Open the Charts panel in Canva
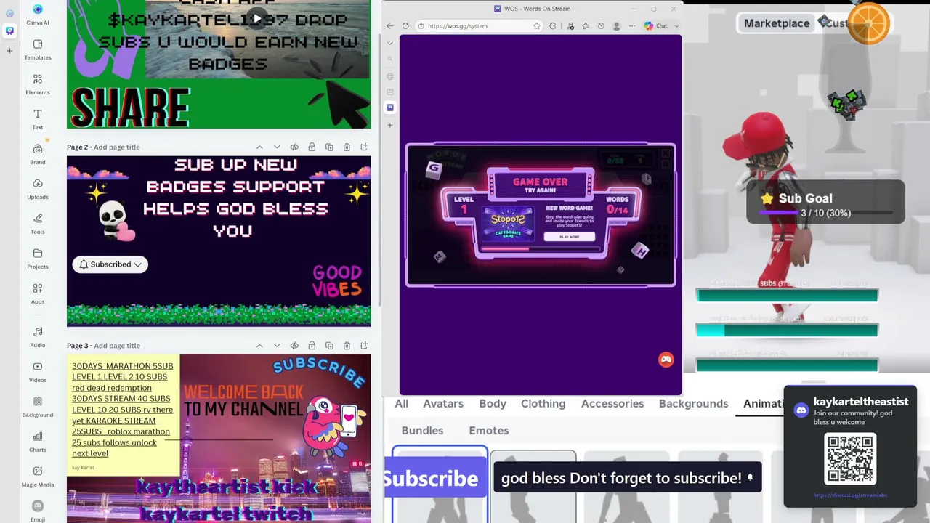Viewport: 930px width, 523px height. [x=38, y=441]
